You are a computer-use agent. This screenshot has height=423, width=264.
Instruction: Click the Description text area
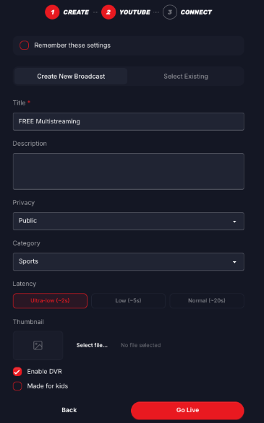pos(128,171)
